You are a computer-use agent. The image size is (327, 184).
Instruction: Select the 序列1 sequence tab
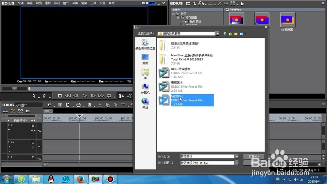tap(48, 111)
